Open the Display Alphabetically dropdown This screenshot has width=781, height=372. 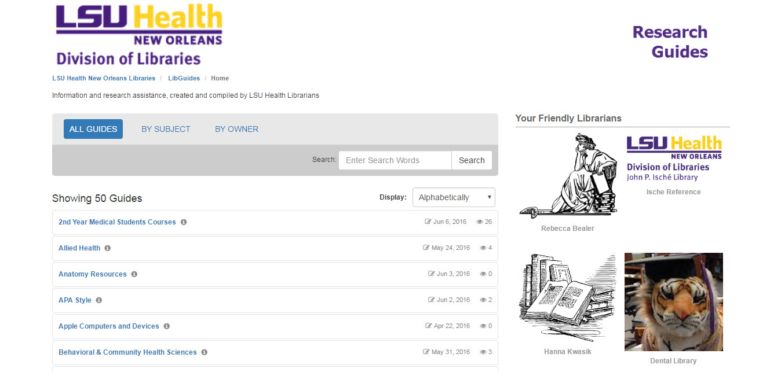pyautogui.click(x=454, y=197)
